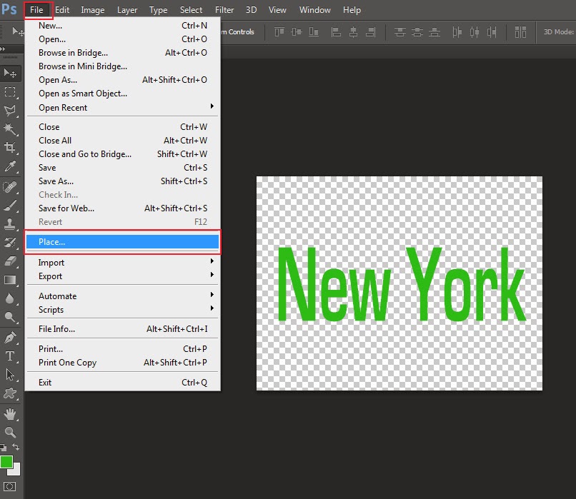Click the distribute horizontal centers icon
The width and height of the screenshot is (576, 499).
473,31
